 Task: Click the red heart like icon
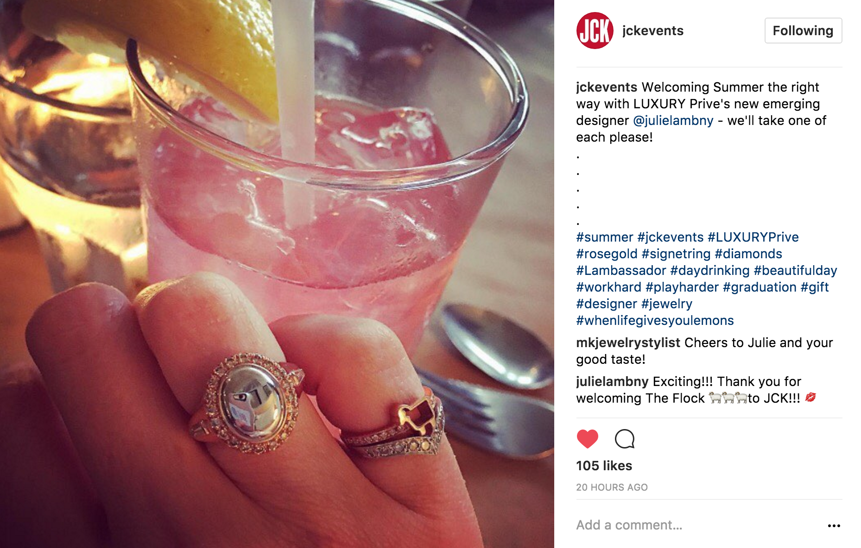tap(587, 439)
